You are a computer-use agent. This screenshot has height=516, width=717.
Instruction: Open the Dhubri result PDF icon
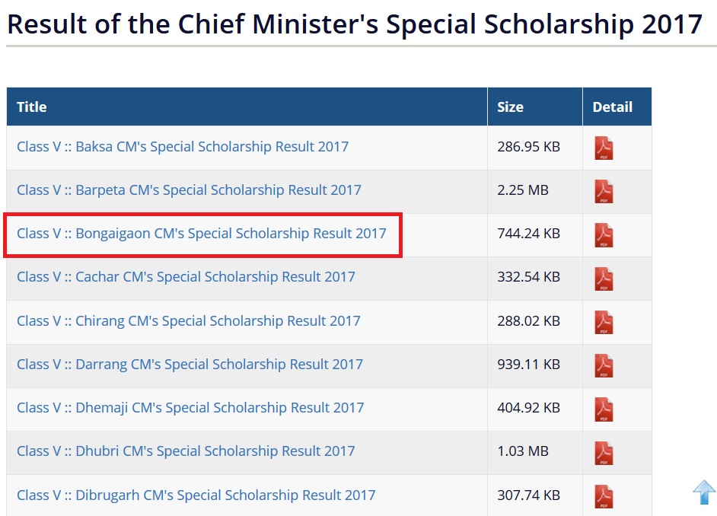click(604, 452)
